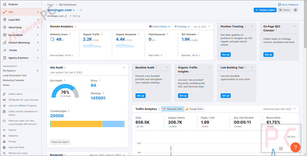
Task: Open Marketing Calendar
Action: [x=14, y=80]
